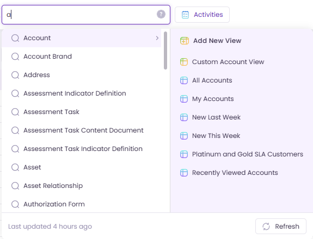Click the Custom Account View table icon
The image size is (313, 239).
pos(184,62)
